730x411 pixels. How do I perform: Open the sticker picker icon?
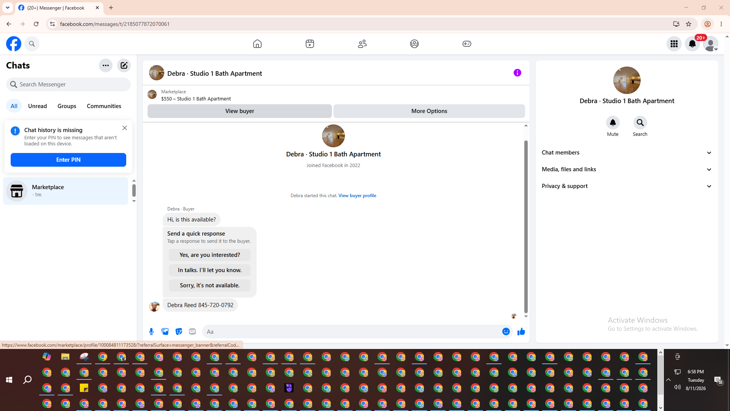179,332
